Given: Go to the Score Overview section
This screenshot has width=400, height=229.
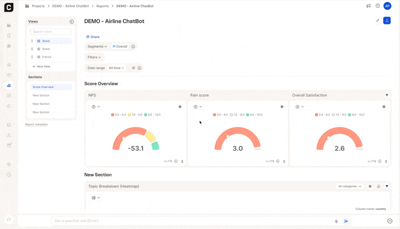Looking at the screenshot, I should [43, 87].
